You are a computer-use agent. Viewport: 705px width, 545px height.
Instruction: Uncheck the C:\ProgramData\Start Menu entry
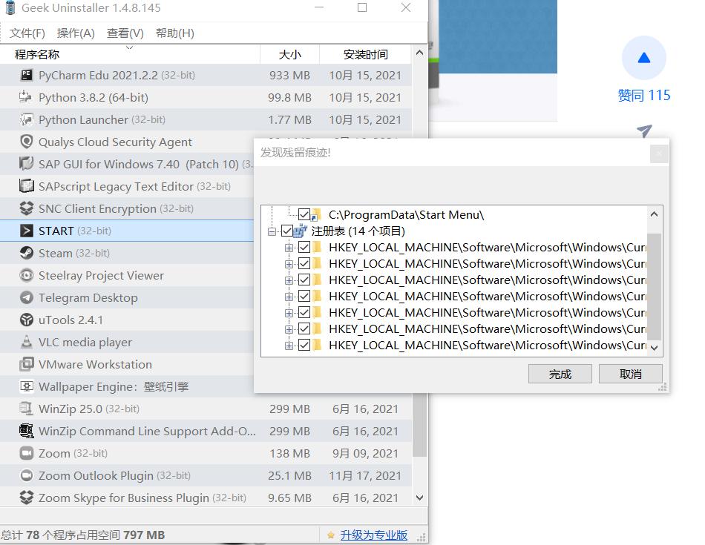[x=304, y=214]
